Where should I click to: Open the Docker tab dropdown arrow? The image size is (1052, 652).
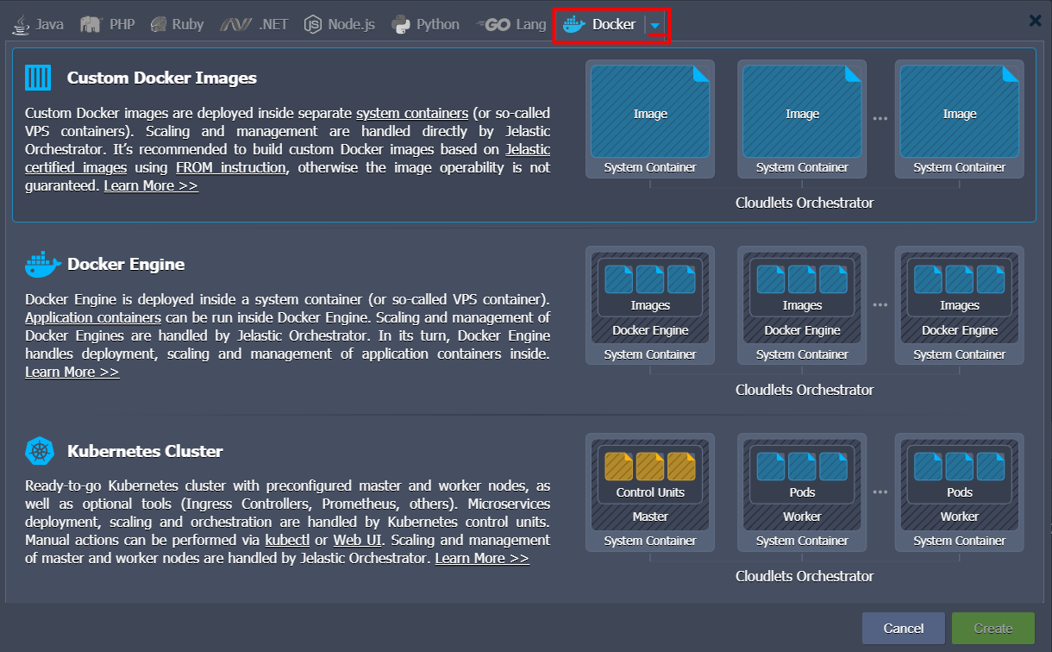[655, 25]
